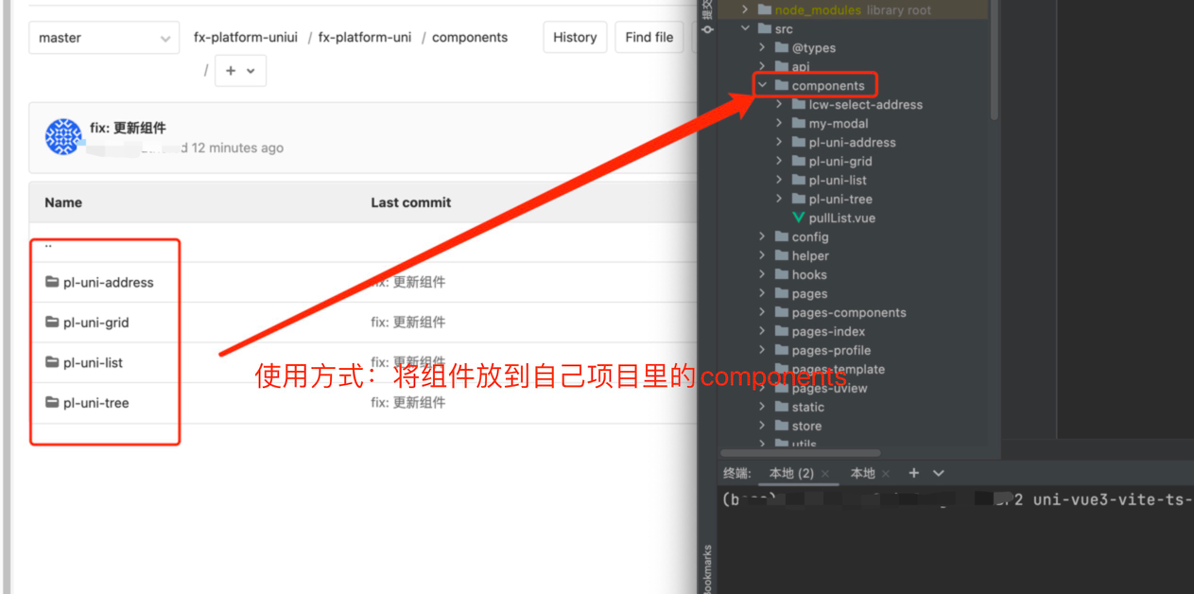The image size is (1194, 594).
Task: Close the first 本地 (2) terminal tab
Action: tap(825, 474)
